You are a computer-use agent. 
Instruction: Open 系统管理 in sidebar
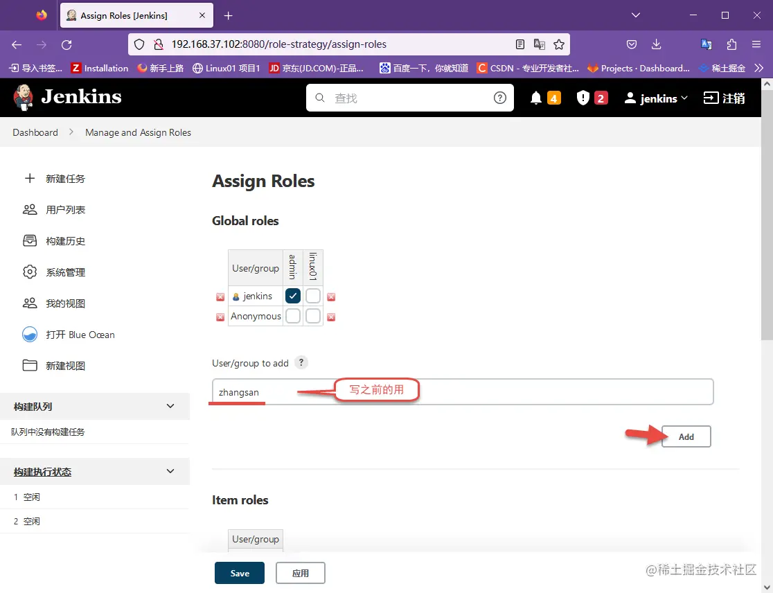(x=54, y=272)
